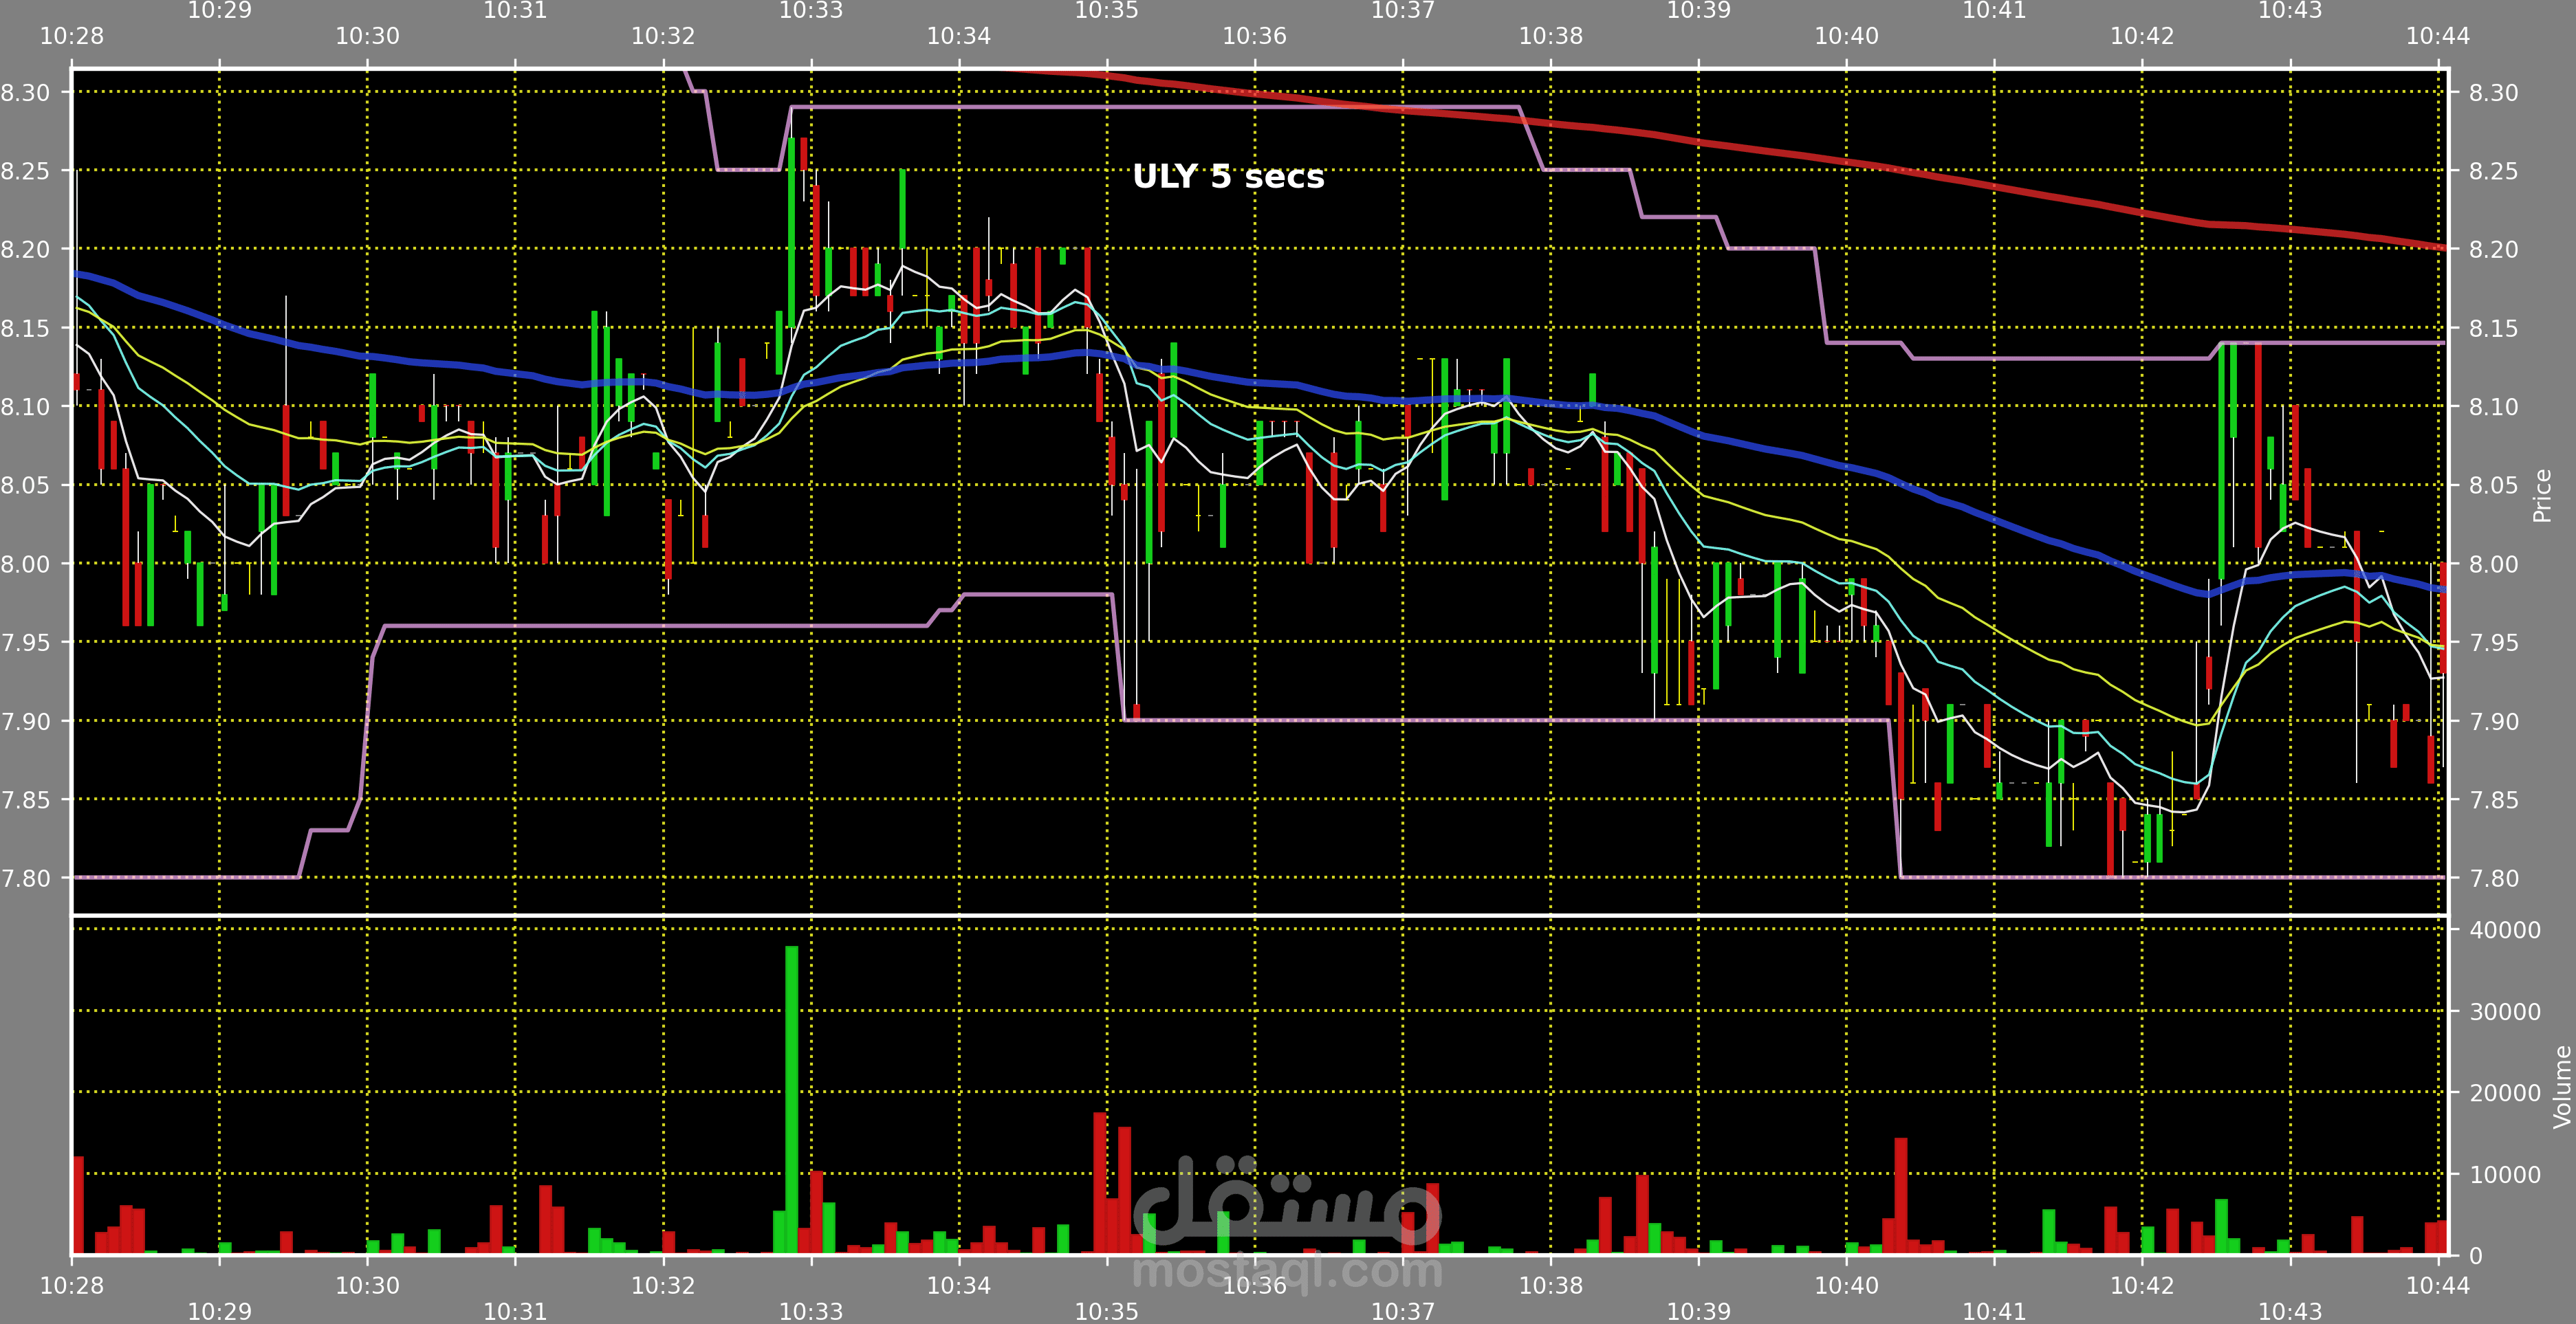Click the first red volume bar at 10:28

78,1204
